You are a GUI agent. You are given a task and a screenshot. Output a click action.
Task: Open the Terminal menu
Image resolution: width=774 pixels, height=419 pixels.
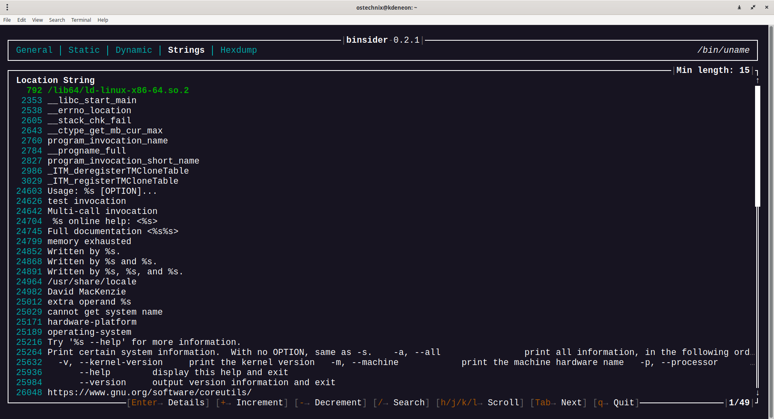(81, 20)
